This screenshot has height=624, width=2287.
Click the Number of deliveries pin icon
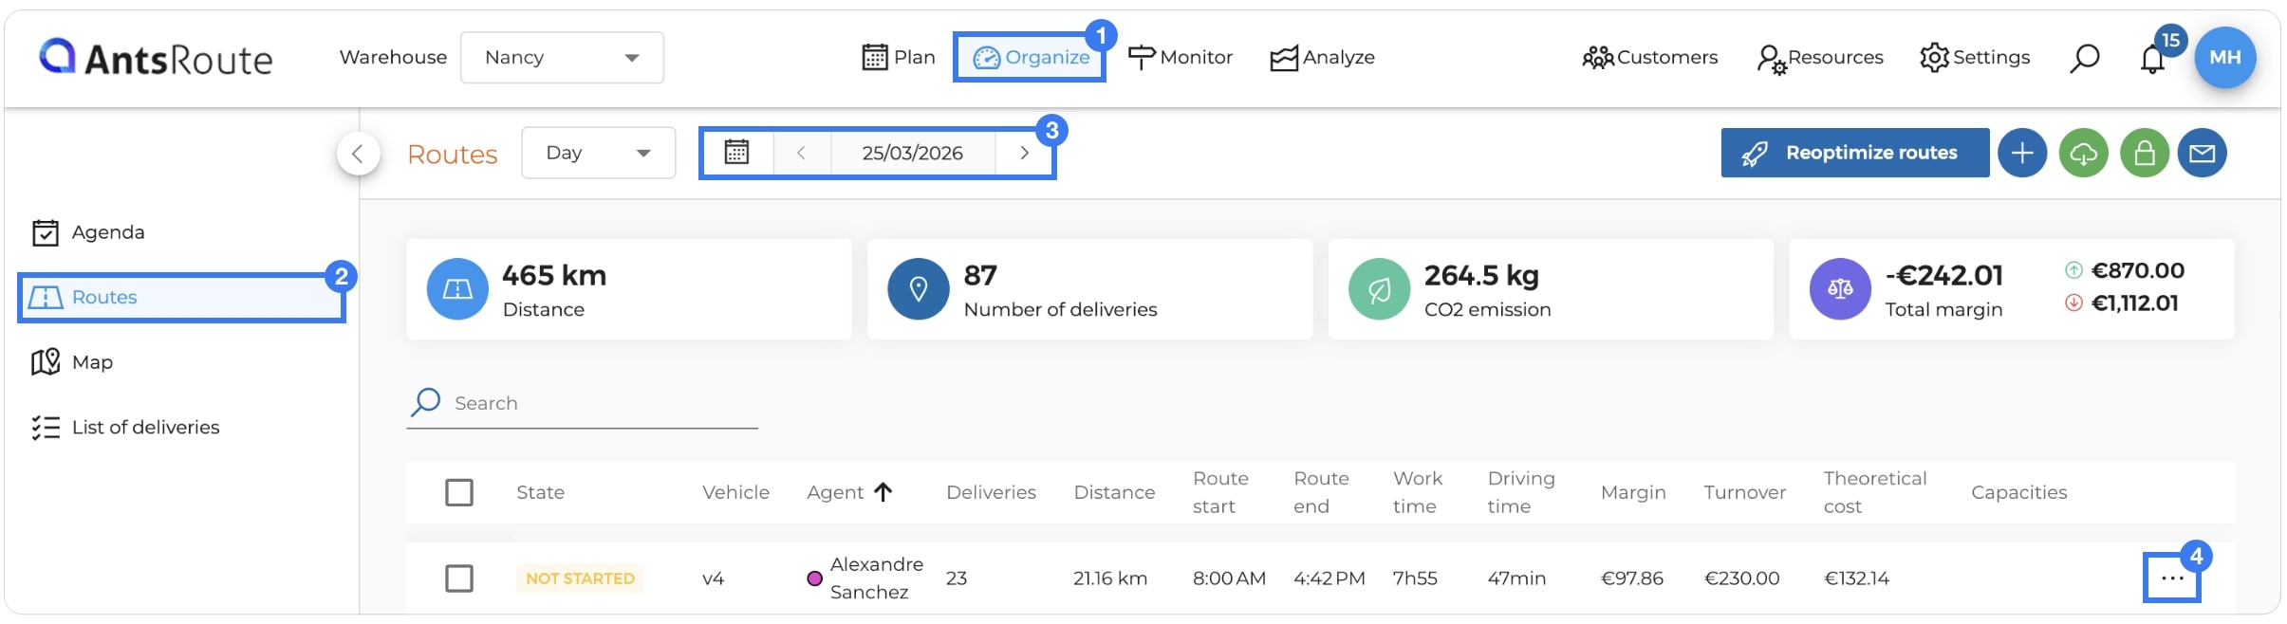coord(918,289)
